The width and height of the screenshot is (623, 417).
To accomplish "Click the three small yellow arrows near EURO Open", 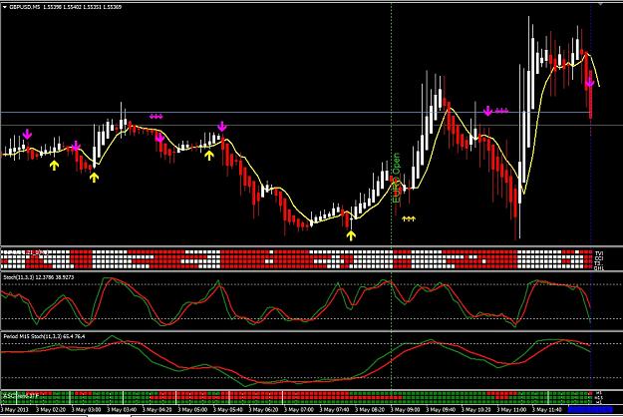I will tap(409, 218).
